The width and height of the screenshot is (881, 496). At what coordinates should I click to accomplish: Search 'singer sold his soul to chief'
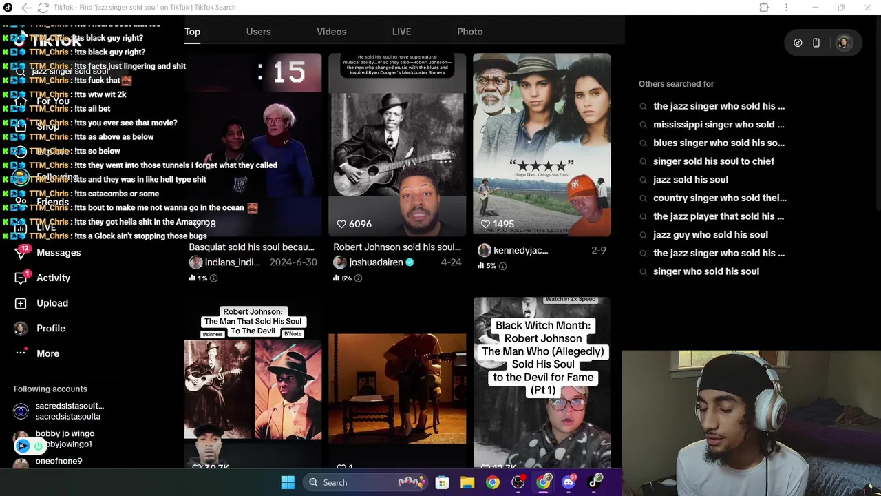tap(713, 161)
